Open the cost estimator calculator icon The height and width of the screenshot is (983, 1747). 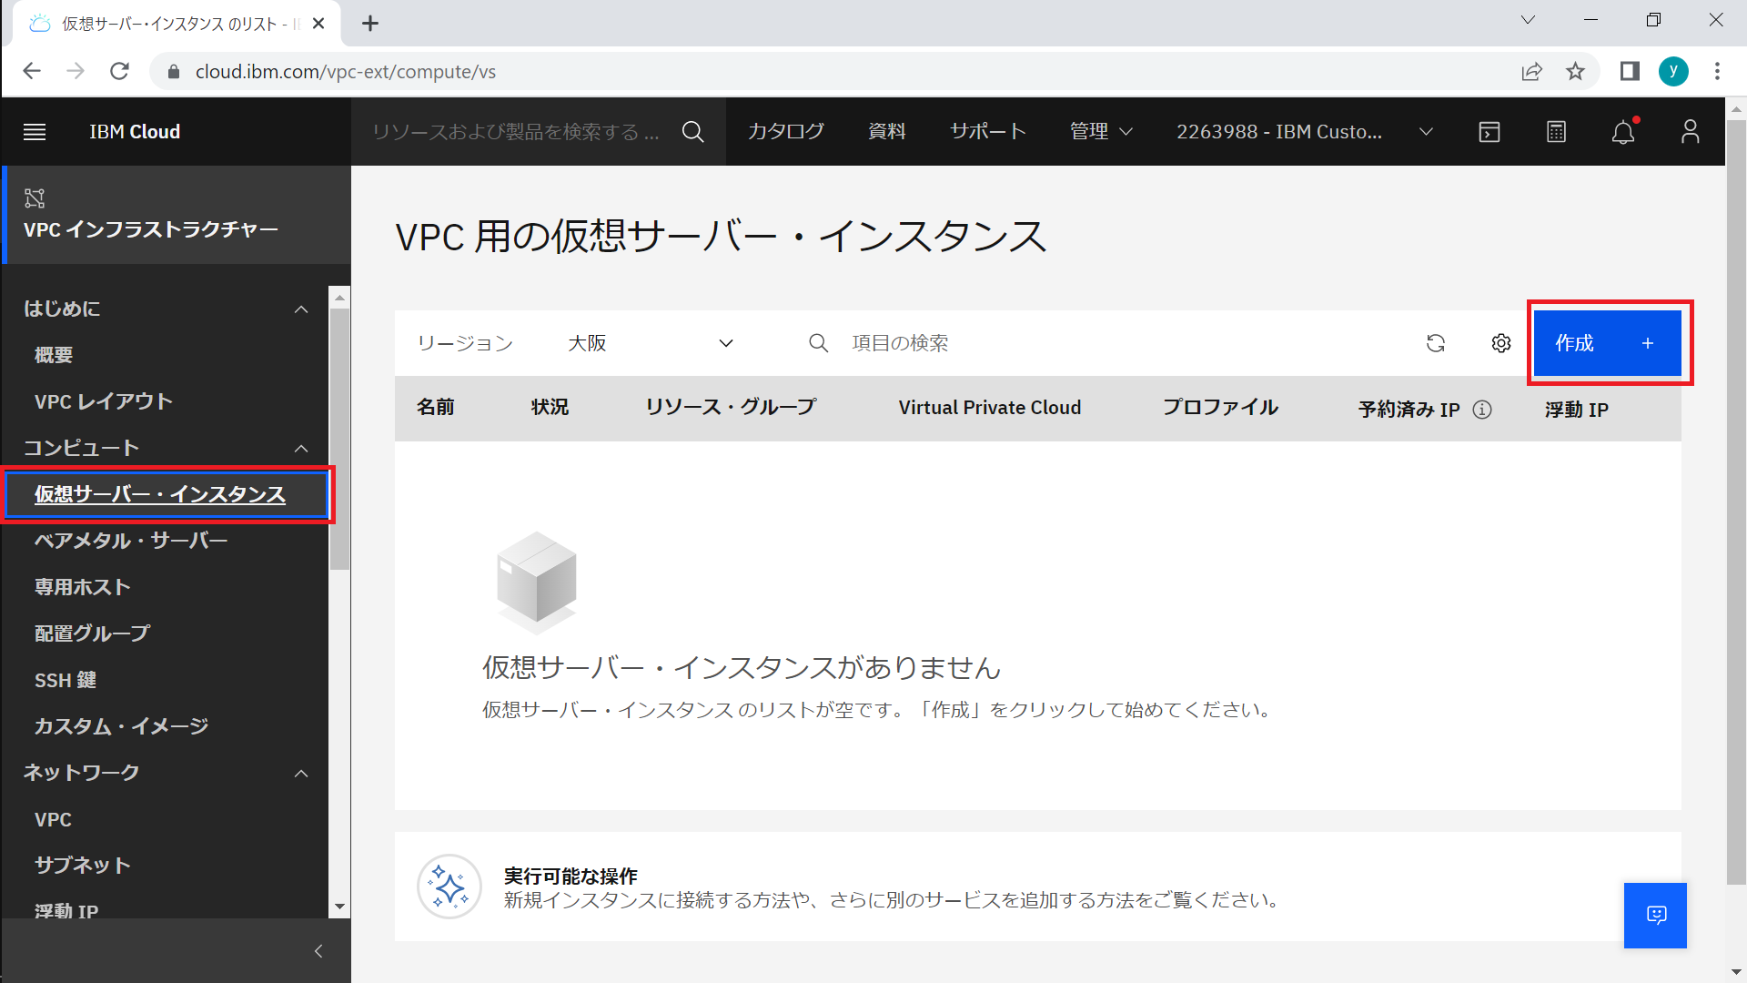point(1556,132)
